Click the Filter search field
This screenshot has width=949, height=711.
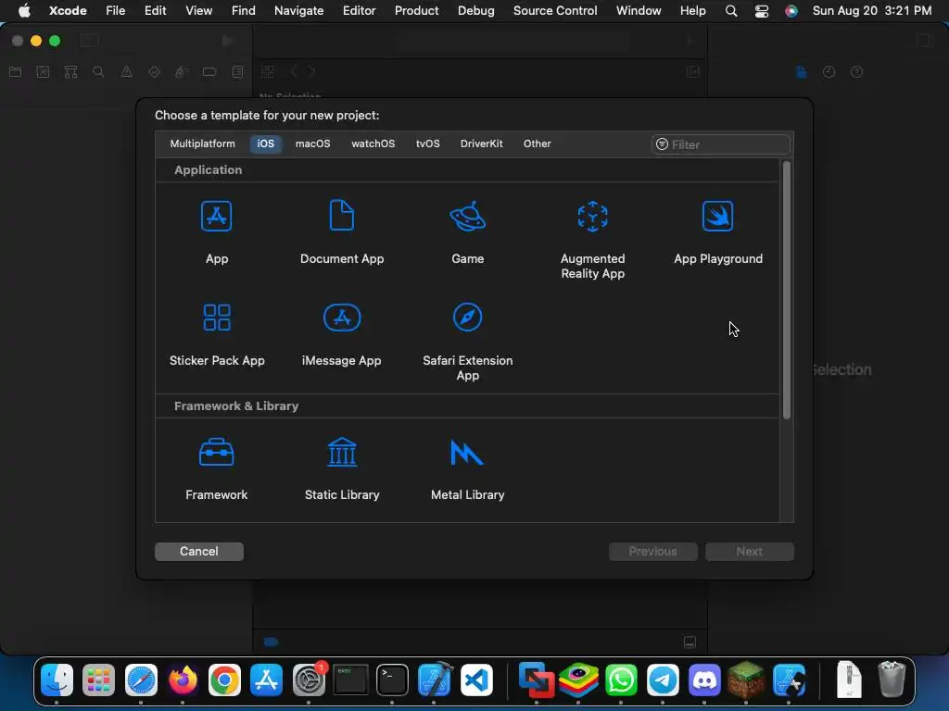(721, 144)
